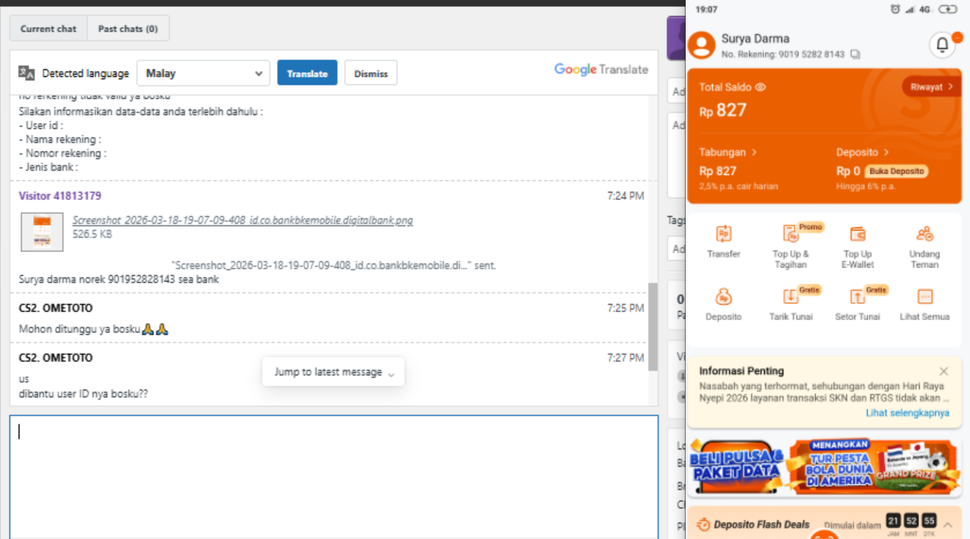Open Top Up & Tagihan icon

[x=790, y=234]
